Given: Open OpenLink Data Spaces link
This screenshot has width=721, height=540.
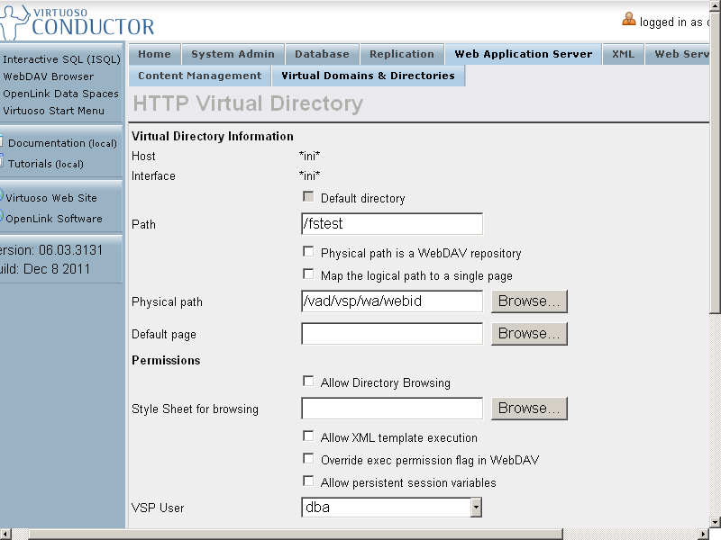Looking at the screenshot, I should (x=60, y=94).
